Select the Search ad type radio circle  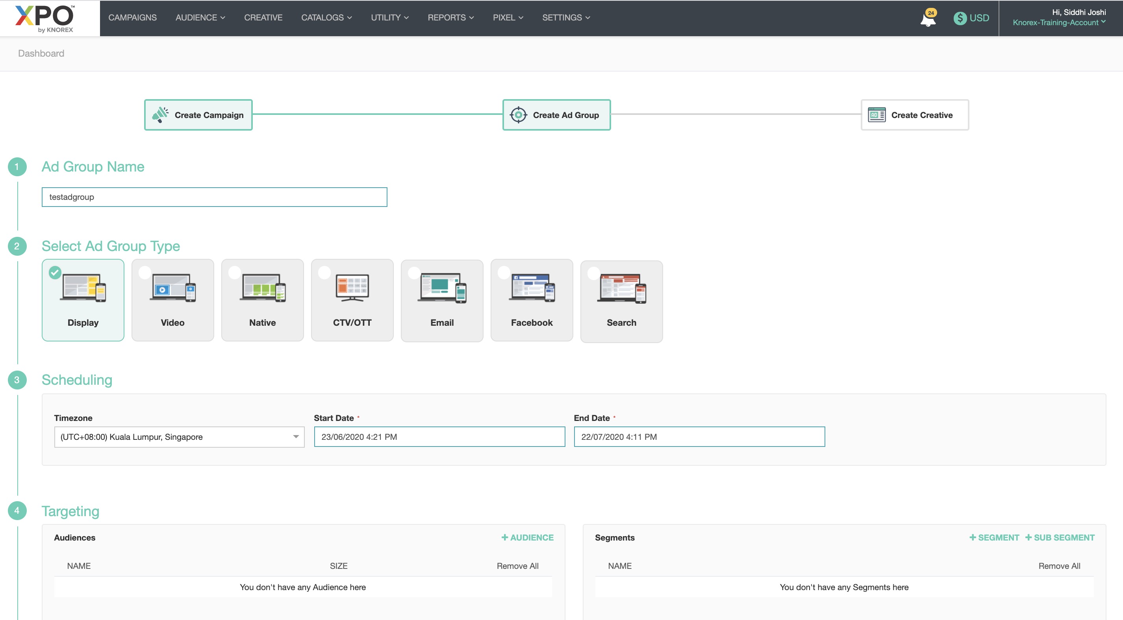coord(593,273)
